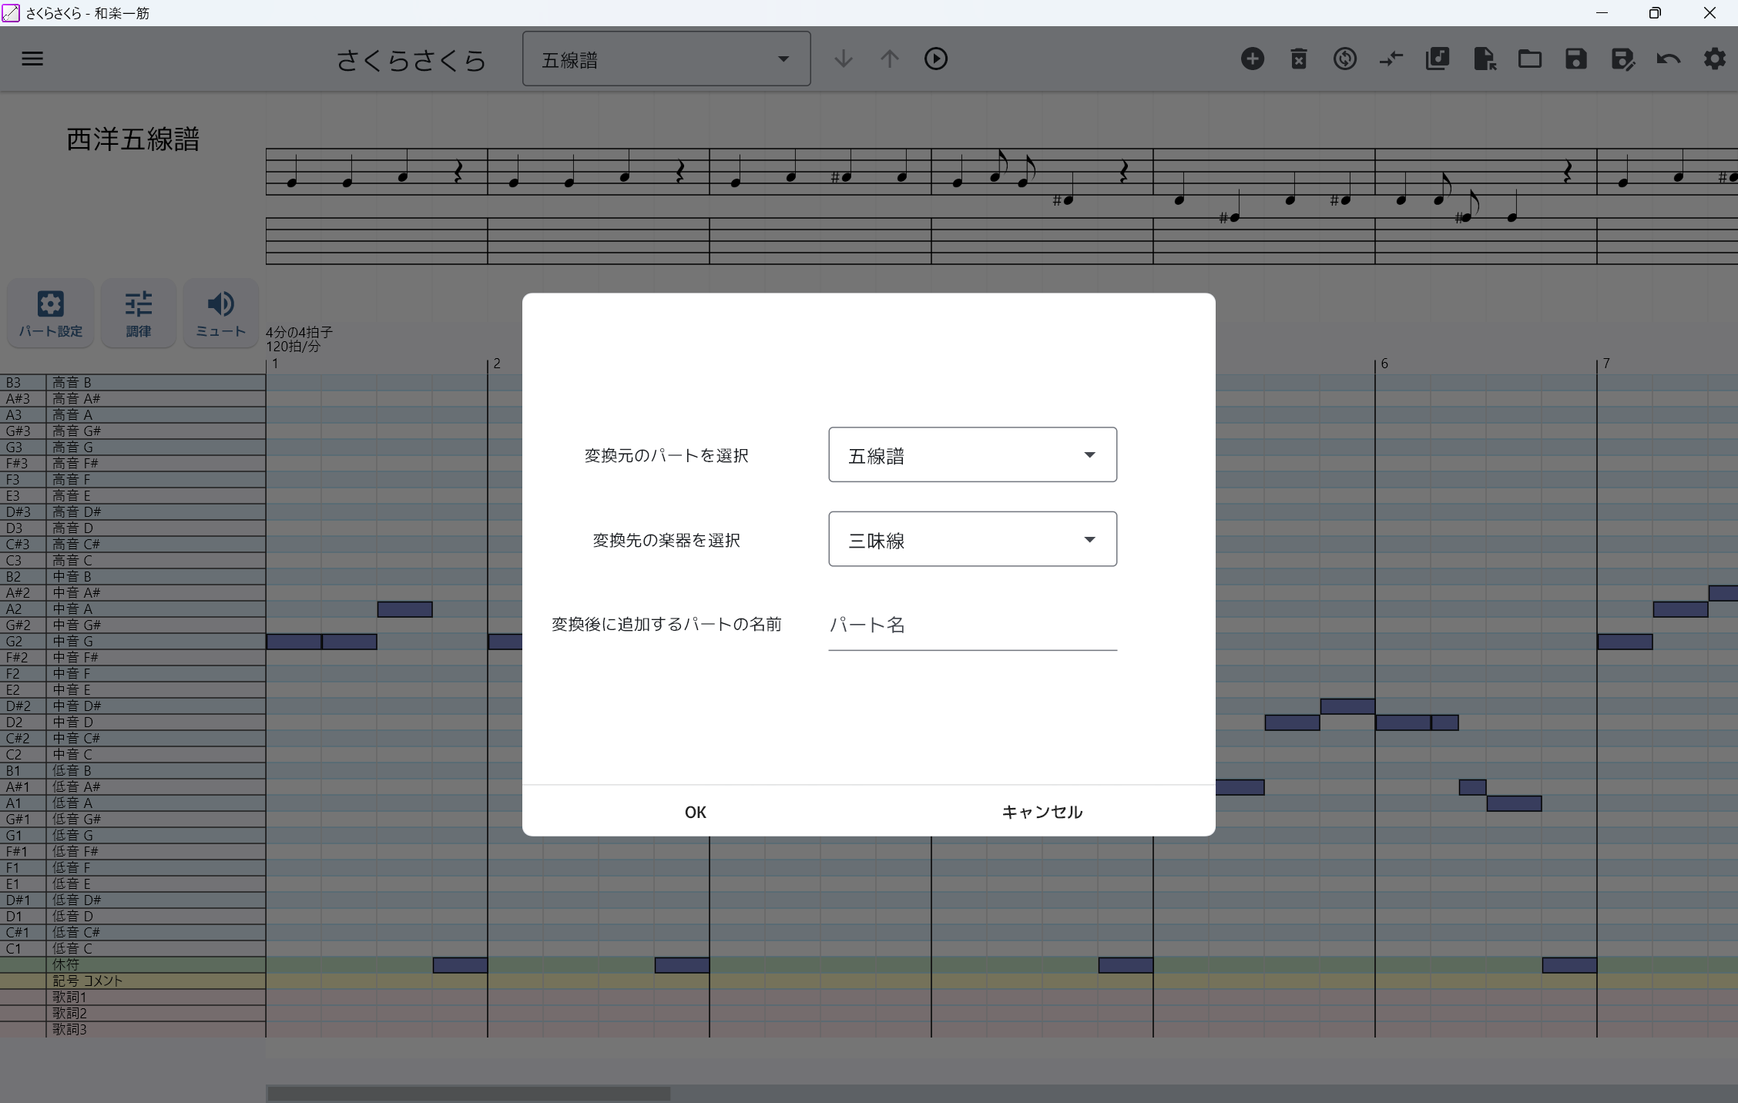Viewport: 1738px width, 1103px height.
Task: Toggle the ミュート speaker button
Action: tap(220, 313)
